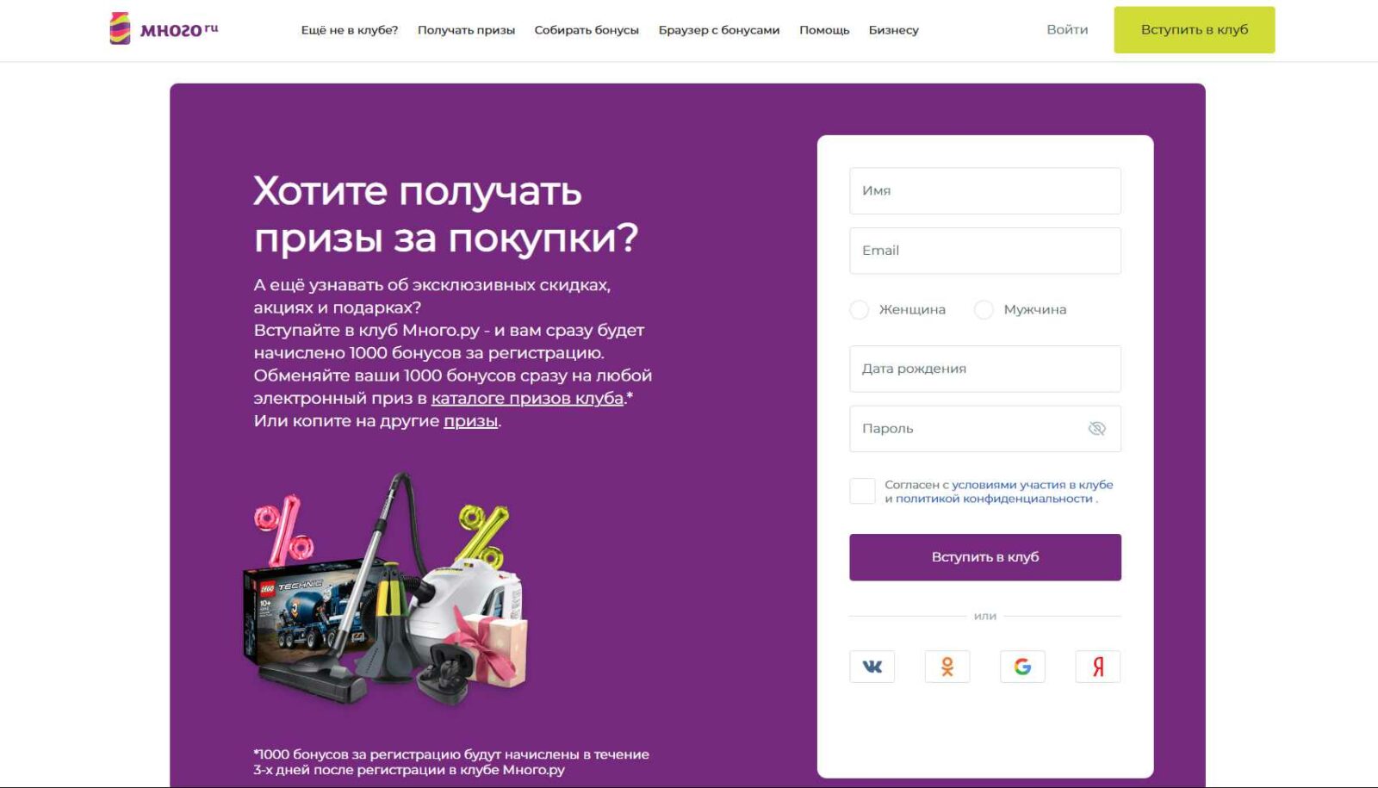Viewport: 1378px width, 788px height.
Task: Focus the Email input field
Action: (x=985, y=251)
